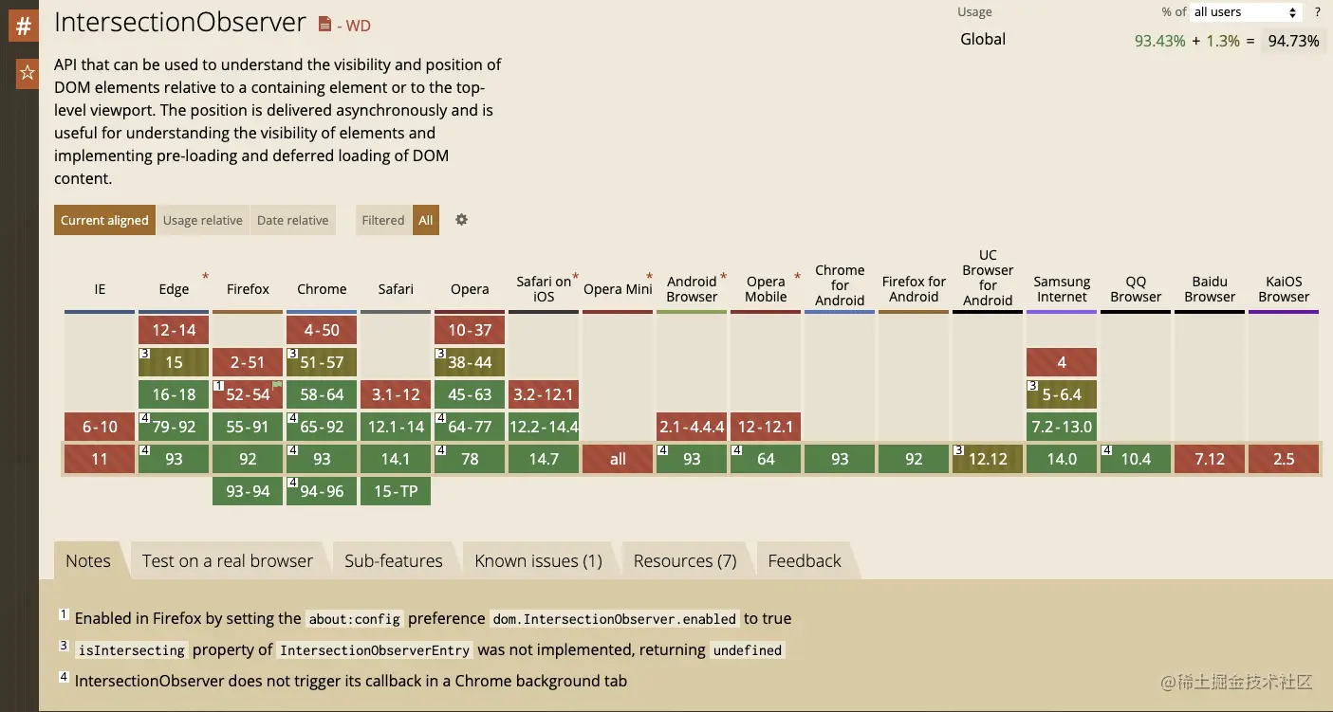Screen dimensions: 1333x712
Task: Click the usage help question mark
Action: click(1317, 12)
